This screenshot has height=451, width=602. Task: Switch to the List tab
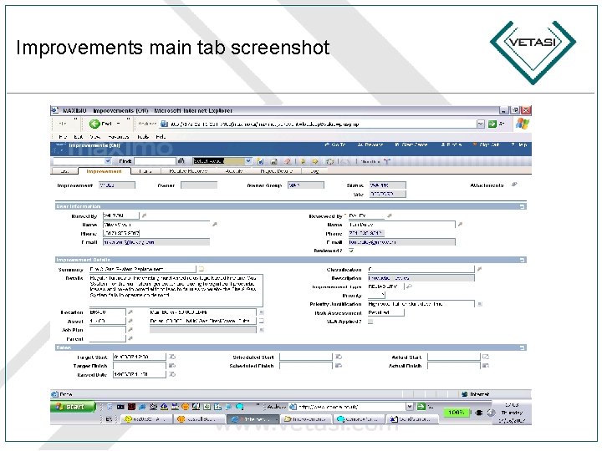coord(65,171)
